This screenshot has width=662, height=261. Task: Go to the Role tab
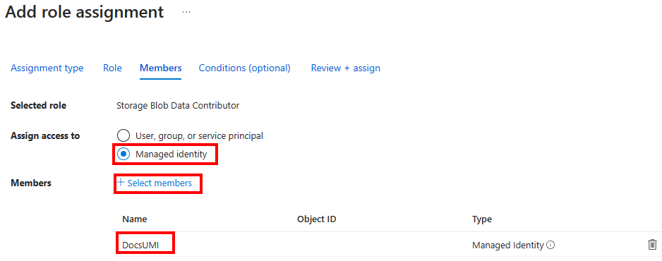click(x=112, y=68)
